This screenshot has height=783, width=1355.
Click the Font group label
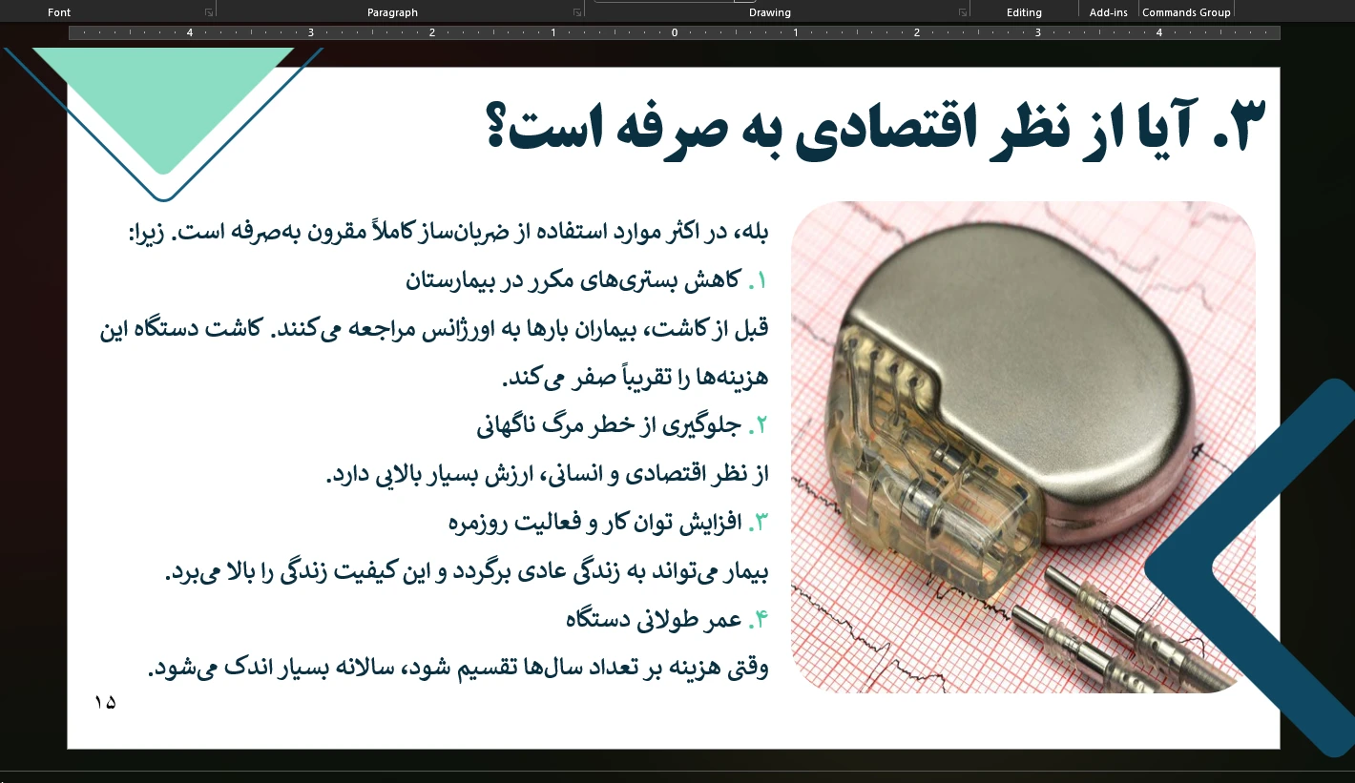[x=59, y=12]
